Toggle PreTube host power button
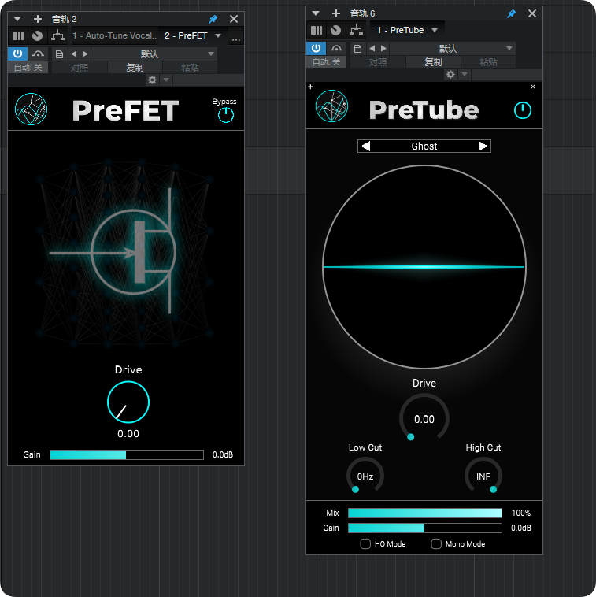 click(x=316, y=48)
